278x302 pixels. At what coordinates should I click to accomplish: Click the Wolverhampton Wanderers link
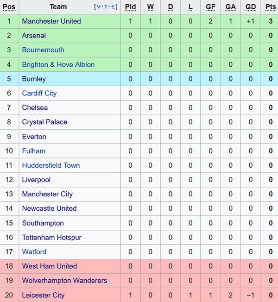coord(64,281)
